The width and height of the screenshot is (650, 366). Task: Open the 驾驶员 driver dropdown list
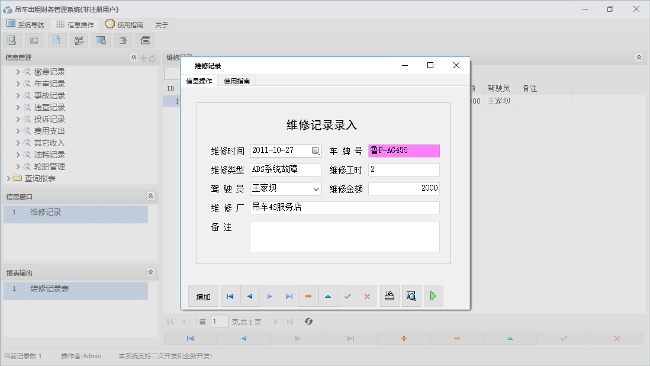point(317,188)
